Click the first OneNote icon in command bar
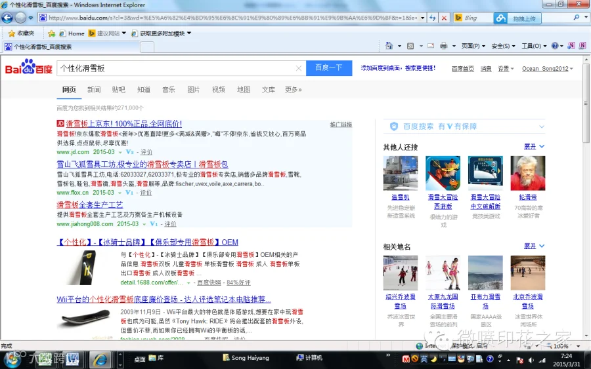The height and width of the screenshot is (369, 591). pyautogui.click(x=571, y=46)
